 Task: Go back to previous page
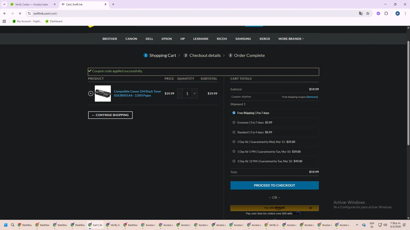pyautogui.click(x=5, y=13)
